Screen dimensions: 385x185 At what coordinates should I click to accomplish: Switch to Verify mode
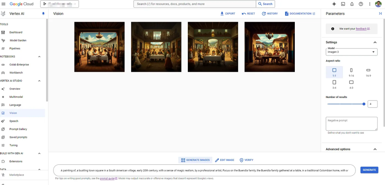click(x=247, y=160)
